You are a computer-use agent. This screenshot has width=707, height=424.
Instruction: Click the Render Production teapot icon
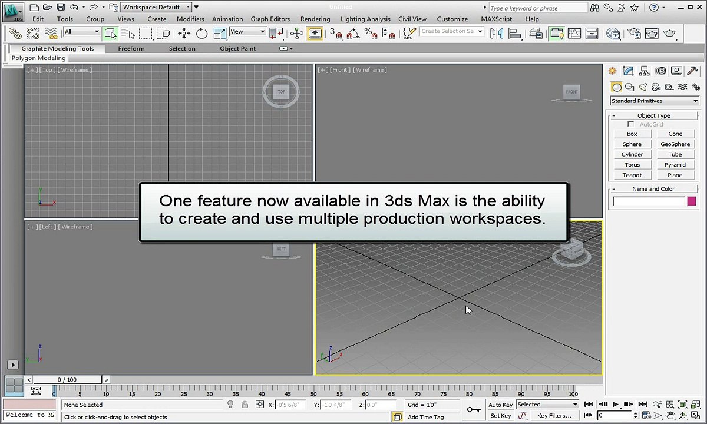tap(669, 34)
